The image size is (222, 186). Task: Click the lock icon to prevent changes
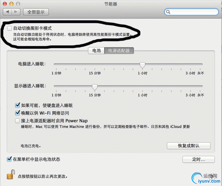[11, 174]
